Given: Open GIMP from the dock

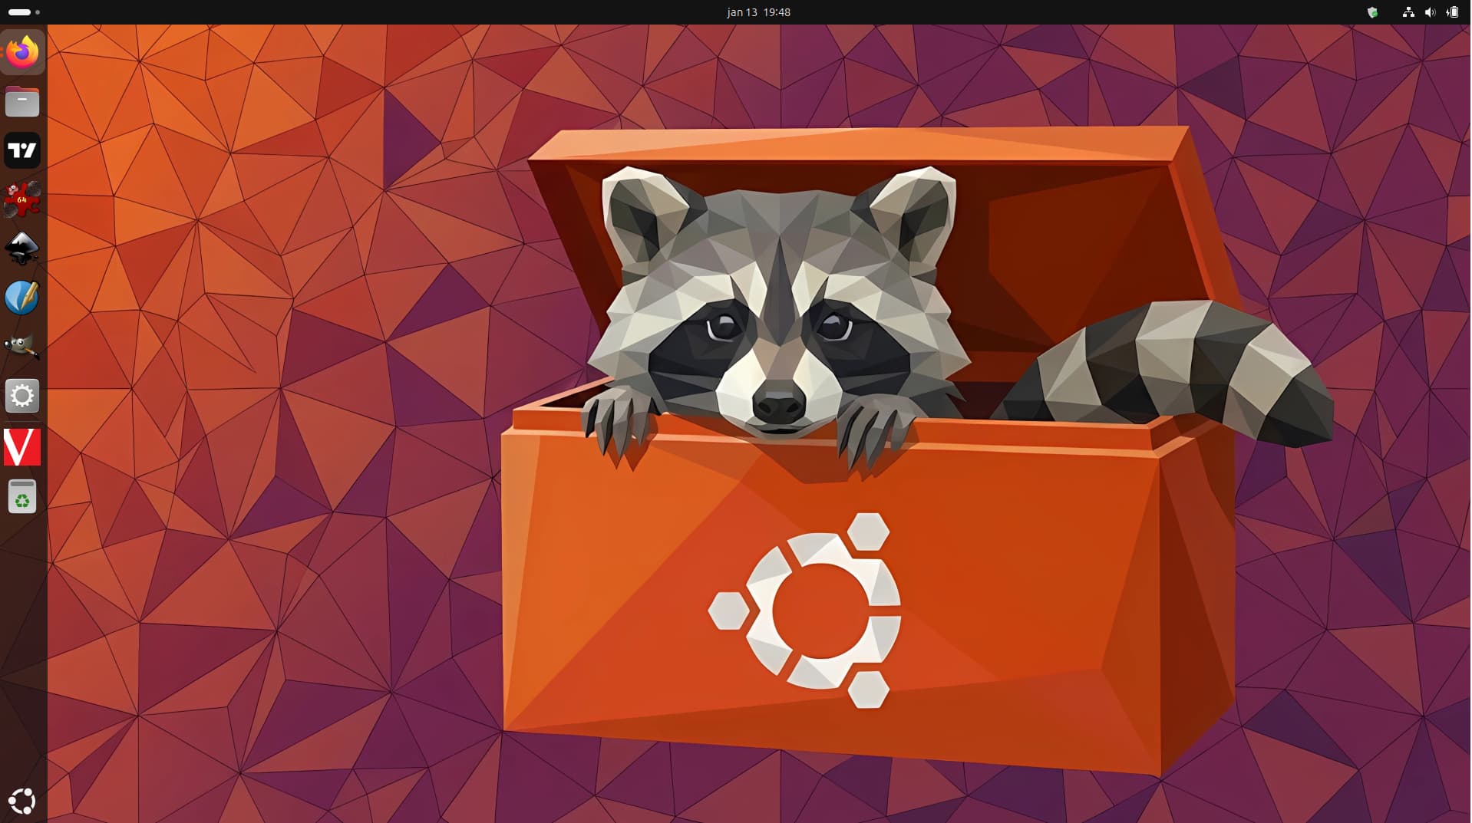Looking at the screenshot, I should (x=22, y=347).
